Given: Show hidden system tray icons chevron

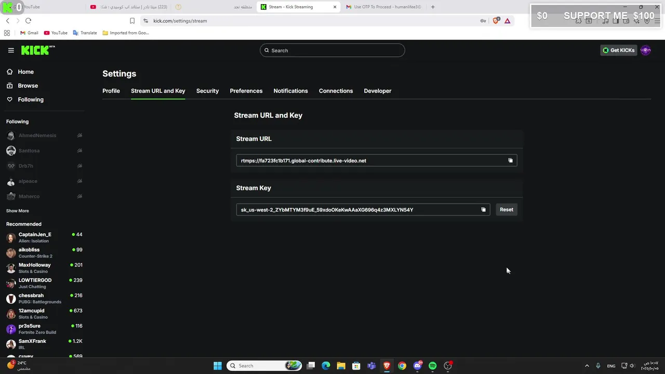Looking at the screenshot, I should [587, 366].
